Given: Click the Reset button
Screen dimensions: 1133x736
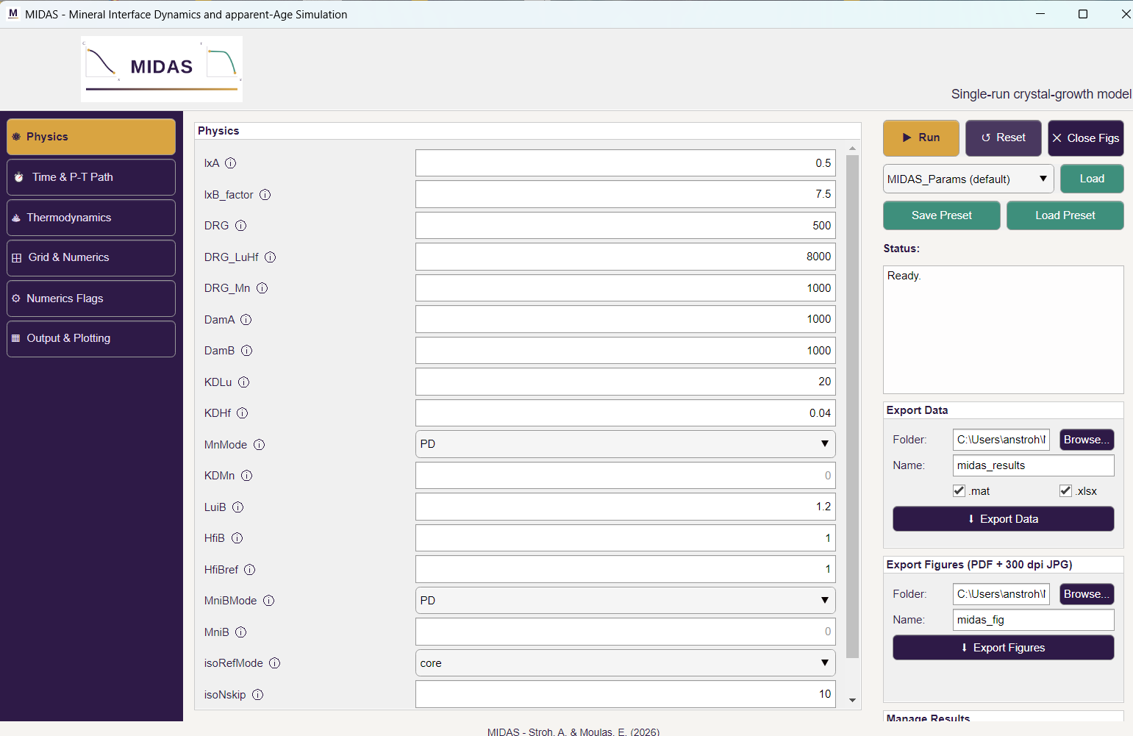Looking at the screenshot, I should (1004, 138).
